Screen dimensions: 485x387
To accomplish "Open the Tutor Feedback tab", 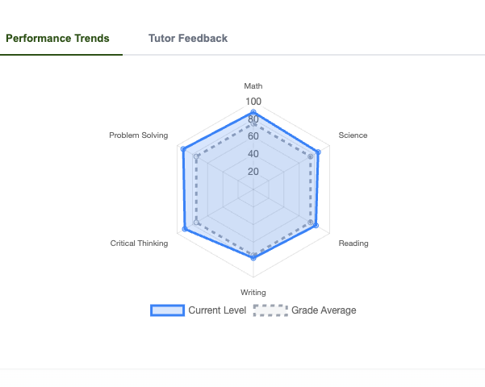I will (188, 38).
